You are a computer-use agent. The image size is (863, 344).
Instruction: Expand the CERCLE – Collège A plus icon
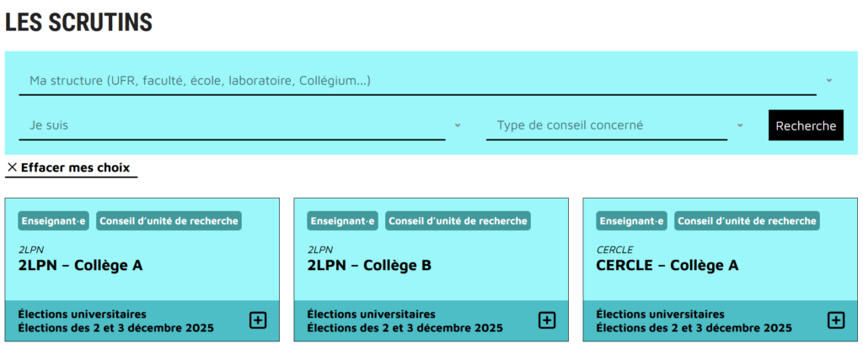pos(836,320)
